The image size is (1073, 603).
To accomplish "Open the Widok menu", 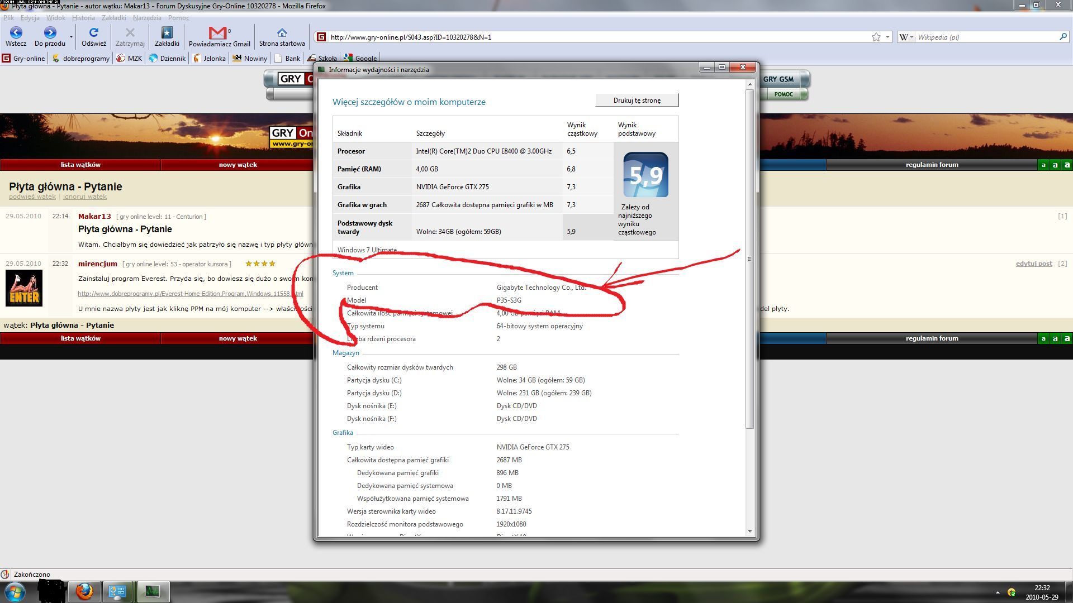I will 56,18.
